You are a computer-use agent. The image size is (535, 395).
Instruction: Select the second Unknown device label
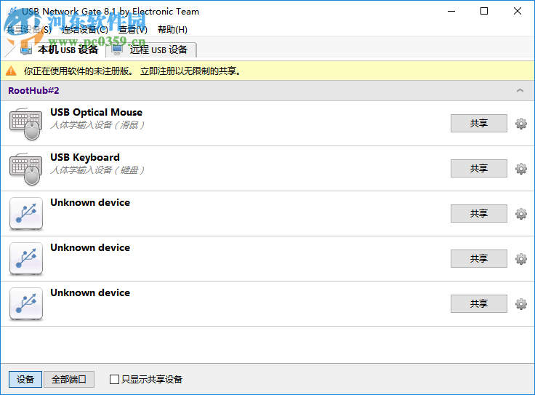[90, 247]
